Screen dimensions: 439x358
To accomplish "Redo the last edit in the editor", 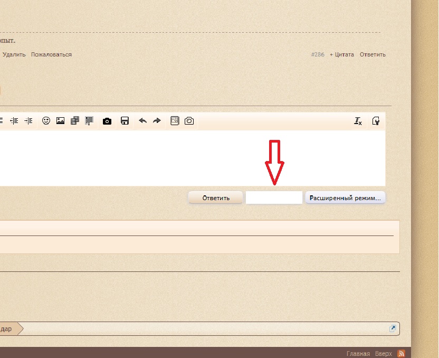I will pyautogui.click(x=157, y=121).
